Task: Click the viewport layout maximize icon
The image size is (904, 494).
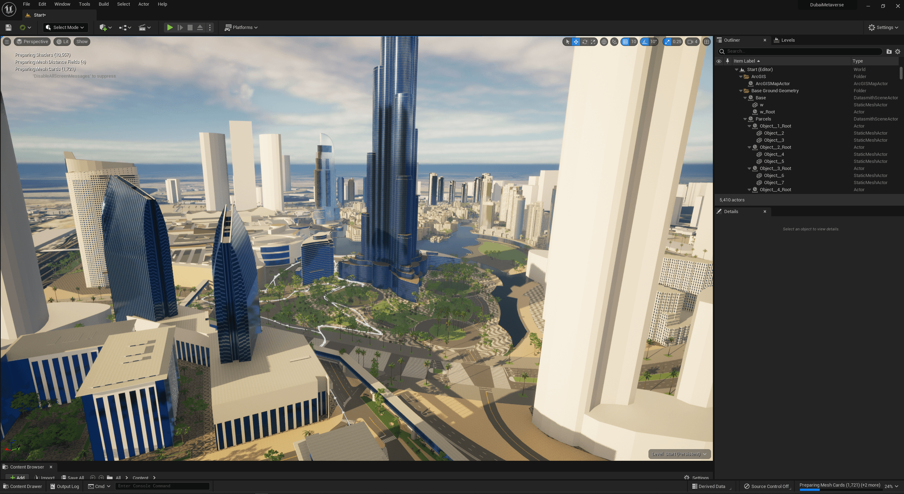Action: 706,42
